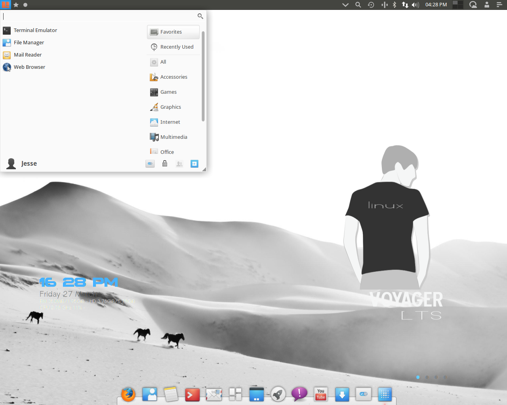Screen dimensions: 507x405
Task: Open the Internet category
Action: (x=173, y=122)
